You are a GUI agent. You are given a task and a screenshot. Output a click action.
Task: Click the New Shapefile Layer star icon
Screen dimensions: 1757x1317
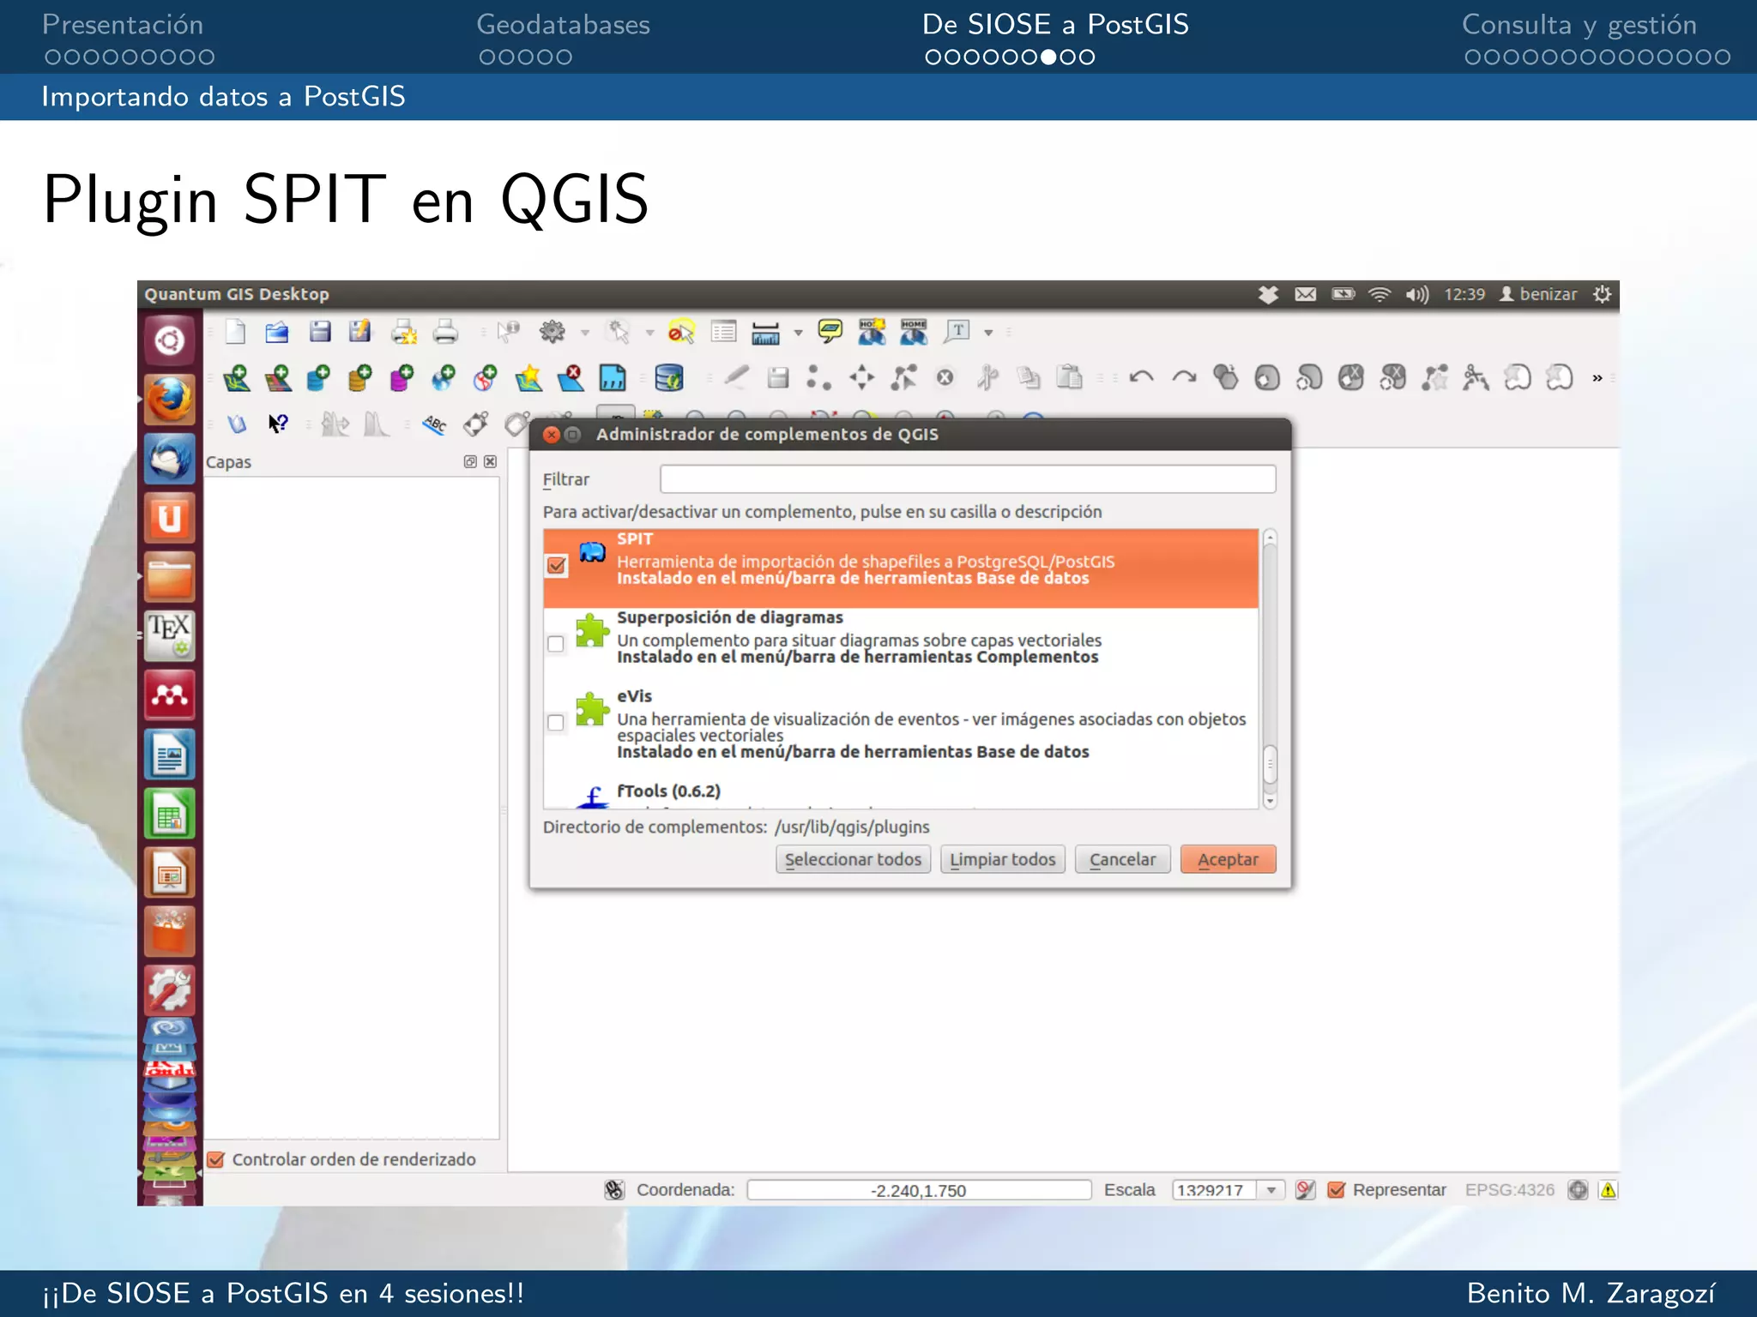528,377
